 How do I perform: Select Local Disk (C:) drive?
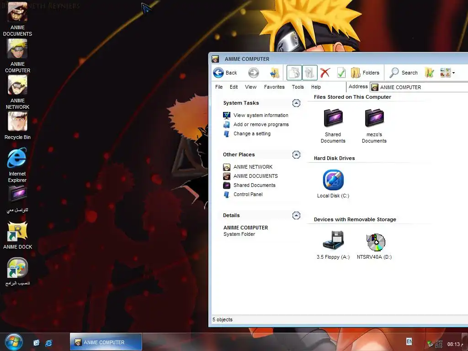click(x=333, y=184)
